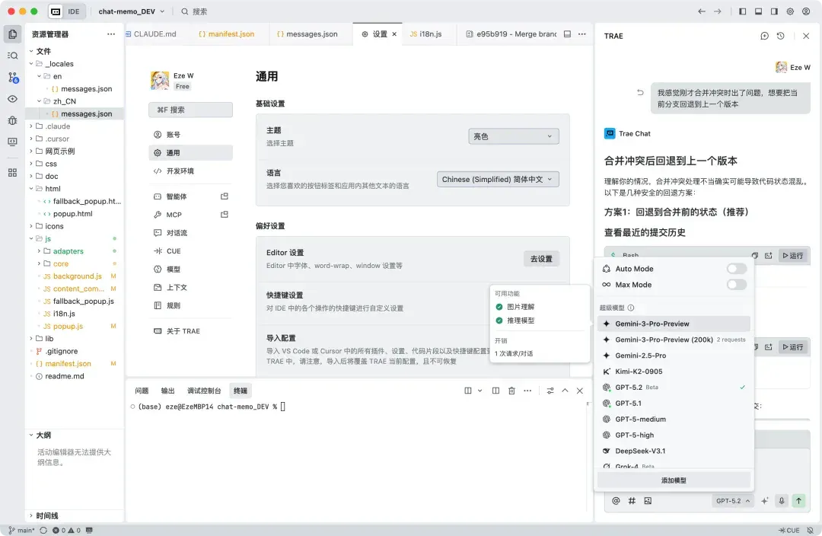Switch to manifest.json editor tab

pos(227,34)
